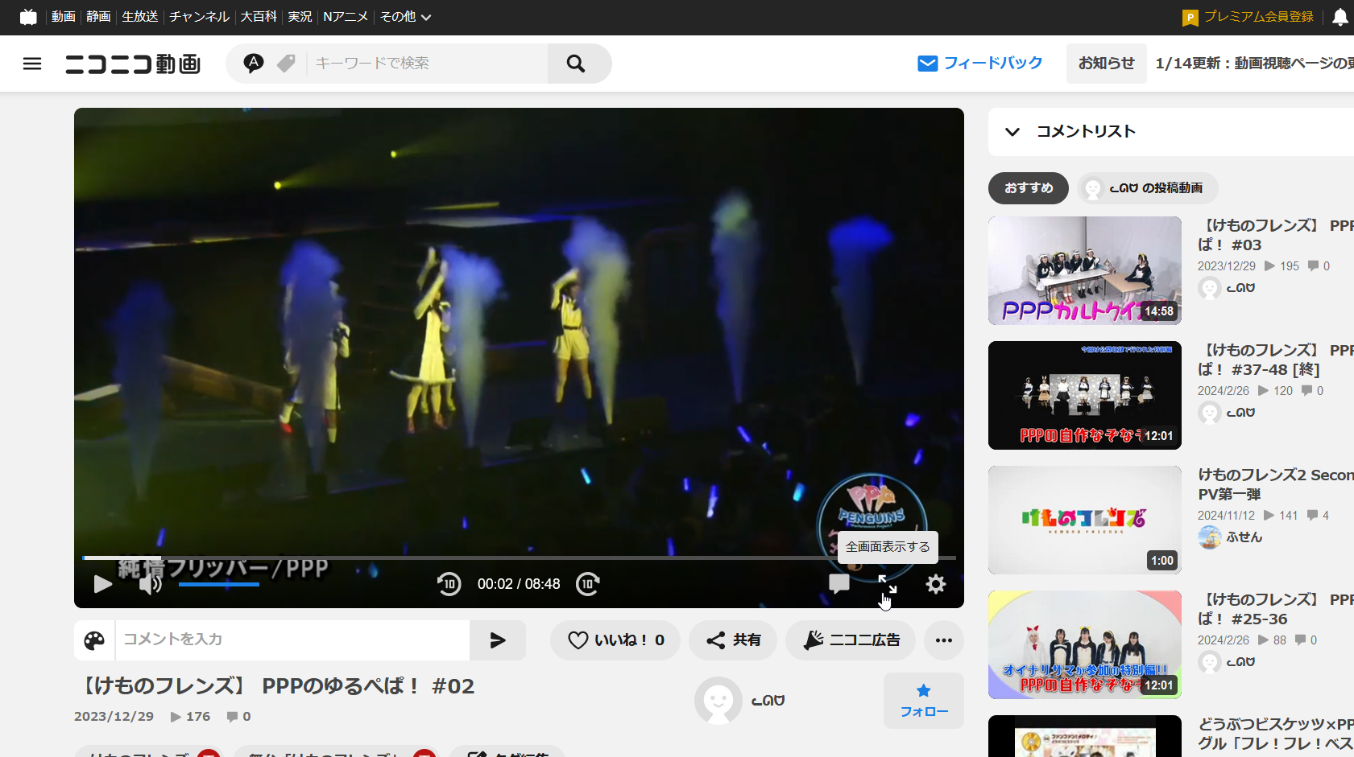Open the notification bell
Viewport: 1354px width, 757px height.
coord(1340,17)
